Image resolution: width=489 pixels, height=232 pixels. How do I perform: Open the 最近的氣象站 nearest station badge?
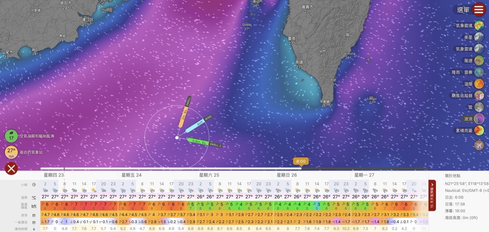11,152
